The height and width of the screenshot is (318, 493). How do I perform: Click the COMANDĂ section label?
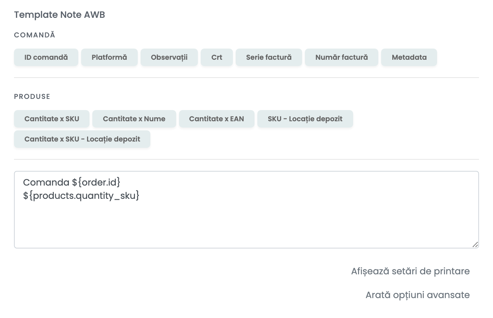tap(35, 35)
